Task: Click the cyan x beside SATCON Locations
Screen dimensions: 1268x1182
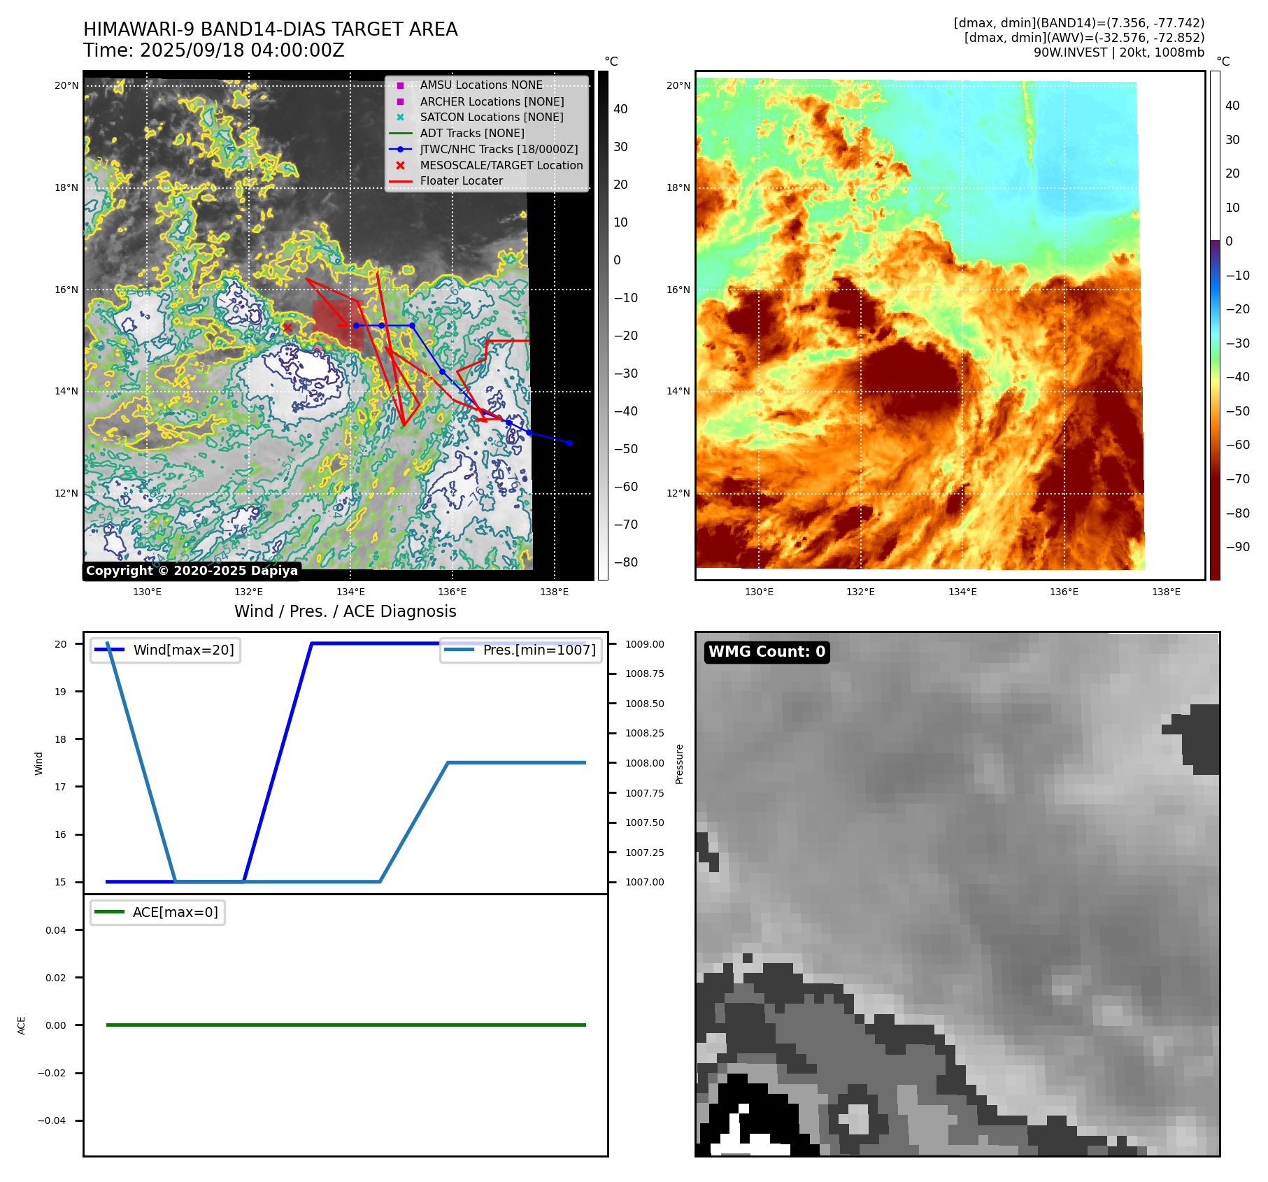Action: pyautogui.click(x=400, y=118)
